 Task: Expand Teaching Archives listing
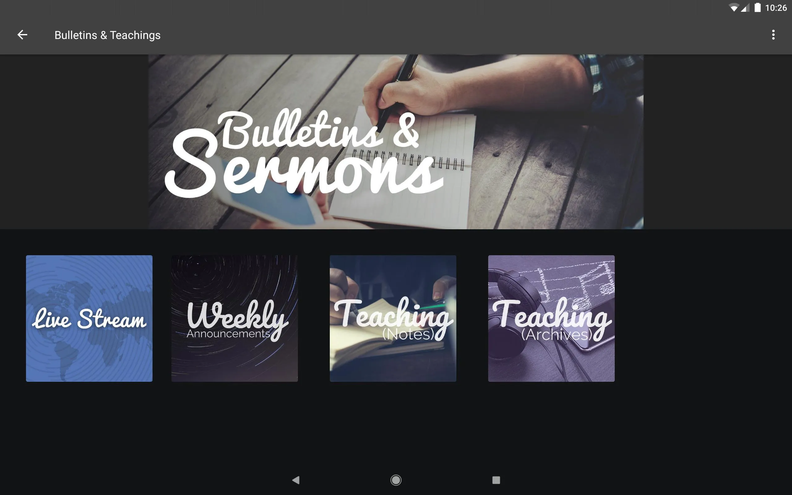551,319
